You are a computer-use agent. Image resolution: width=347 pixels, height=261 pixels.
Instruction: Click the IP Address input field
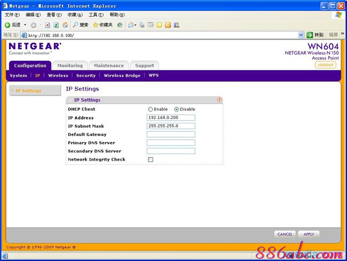[x=171, y=117]
